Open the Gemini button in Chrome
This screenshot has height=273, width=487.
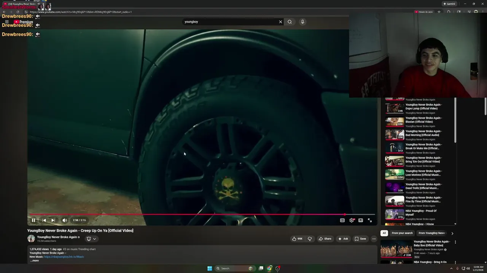(449, 4)
